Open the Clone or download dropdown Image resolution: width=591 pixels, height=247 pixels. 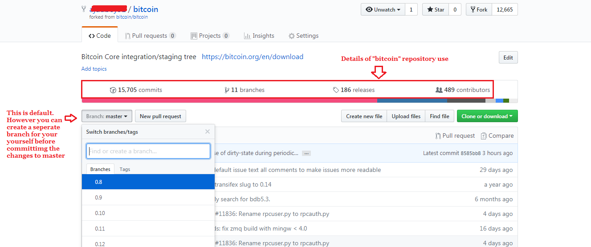[487, 116]
